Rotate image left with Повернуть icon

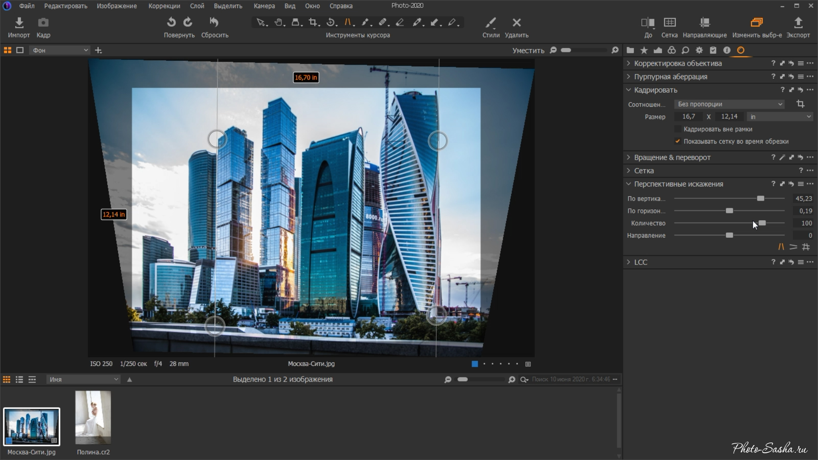[x=171, y=23]
